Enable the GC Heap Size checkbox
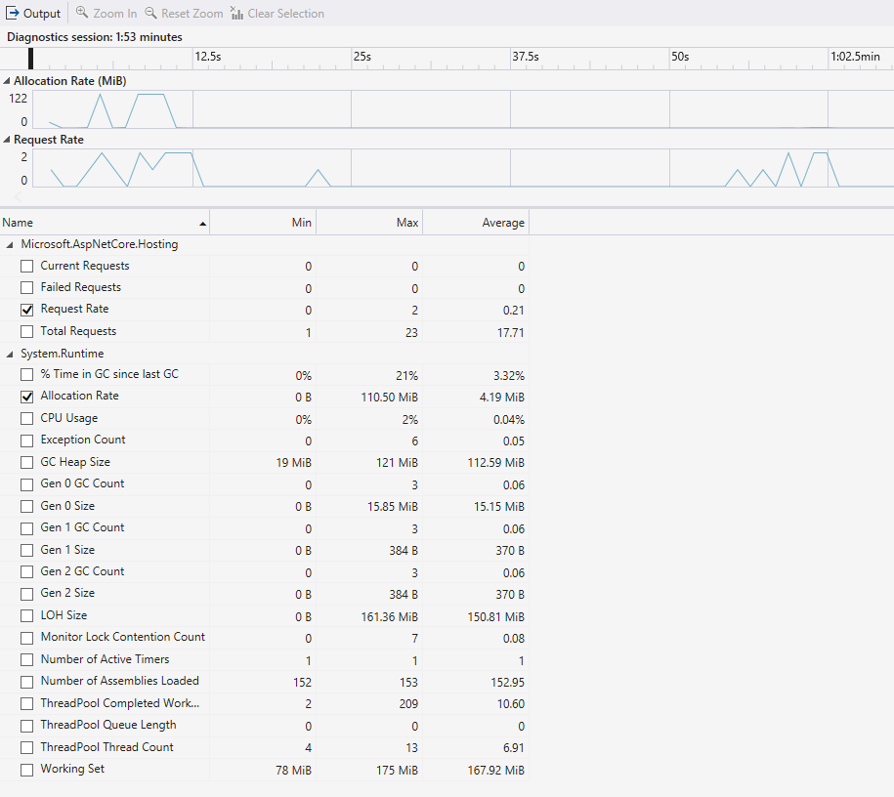Image resolution: width=894 pixels, height=797 pixels. (25, 462)
